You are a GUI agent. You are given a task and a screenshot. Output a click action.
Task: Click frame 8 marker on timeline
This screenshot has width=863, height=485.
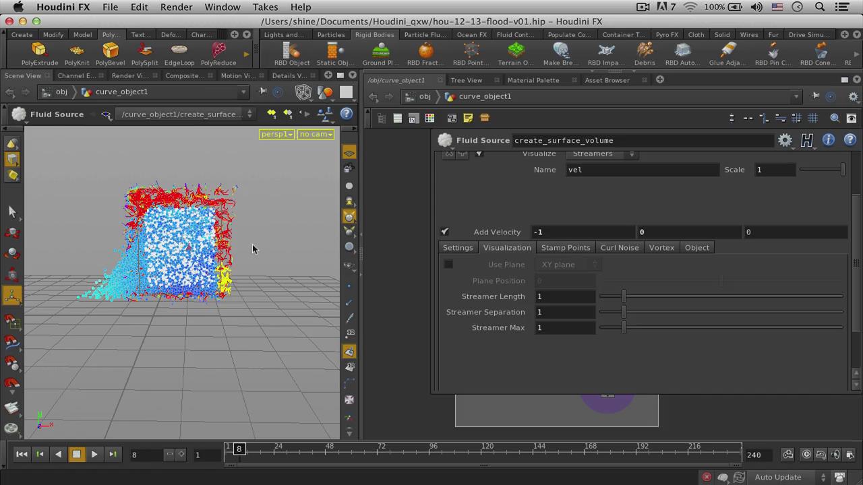pyautogui.click(x=239, y=449)
